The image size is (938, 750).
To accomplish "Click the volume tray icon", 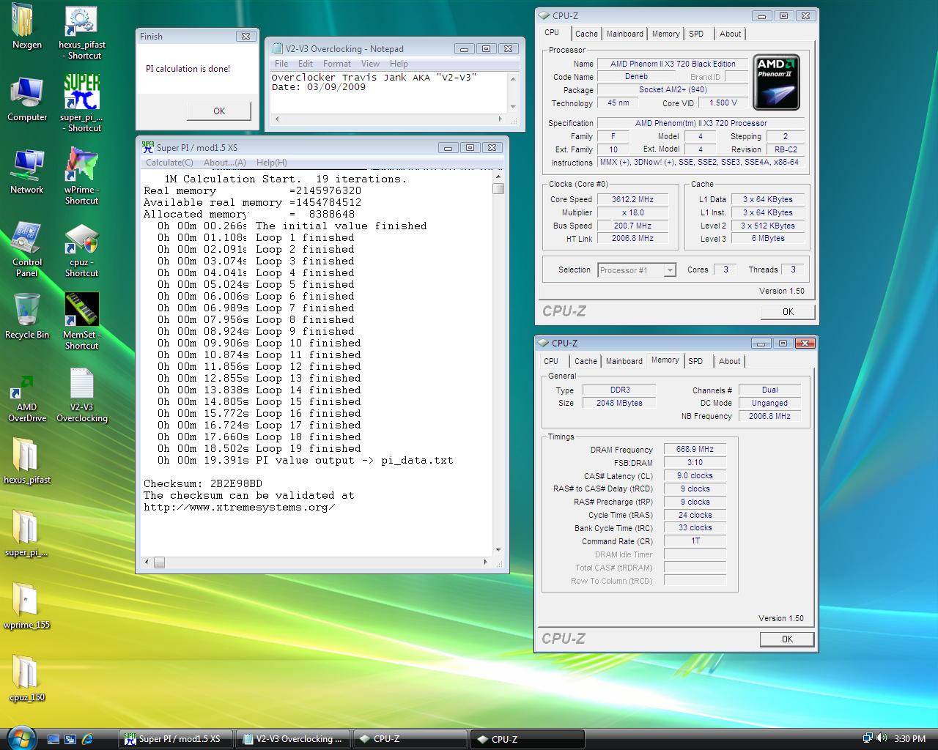I will click(880, 738).
